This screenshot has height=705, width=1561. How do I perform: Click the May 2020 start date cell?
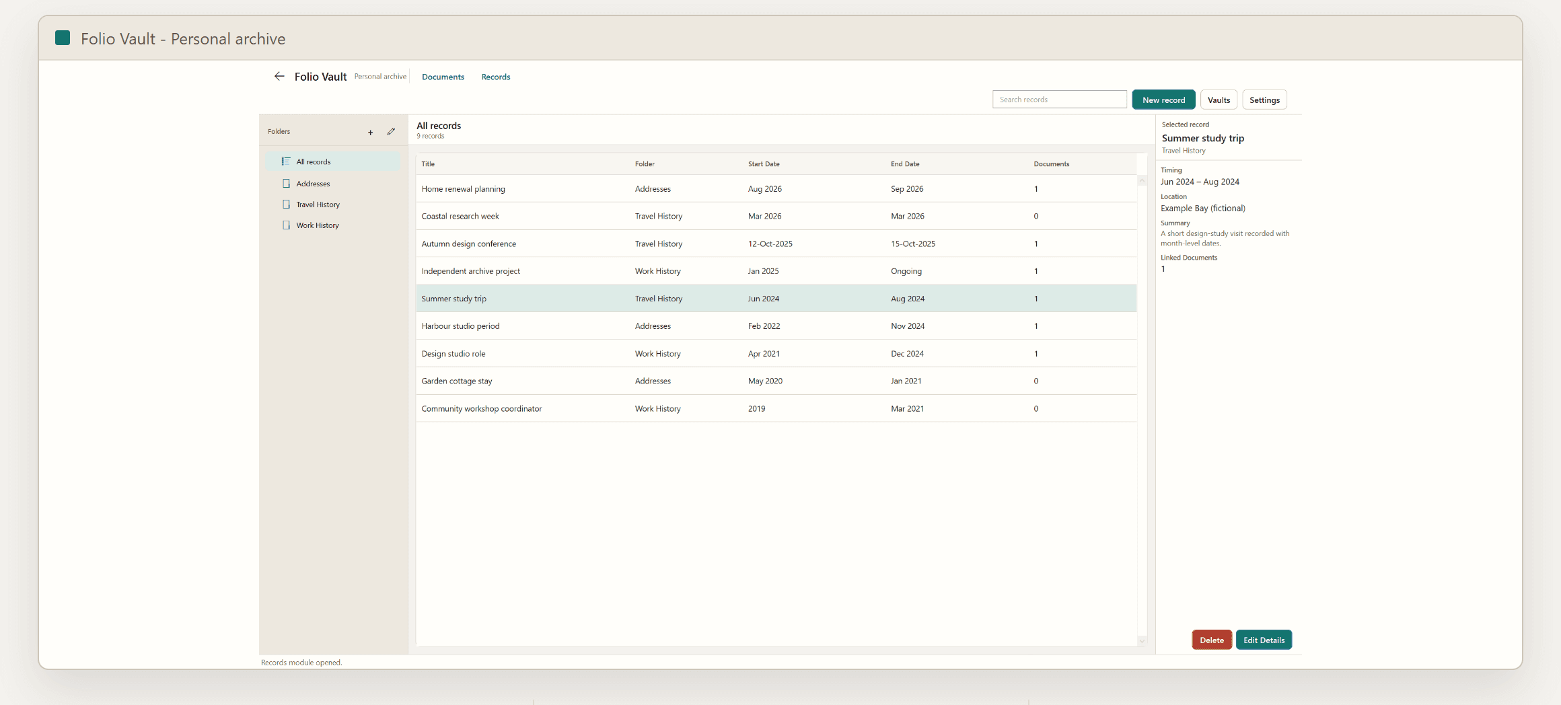click(765, 381)
